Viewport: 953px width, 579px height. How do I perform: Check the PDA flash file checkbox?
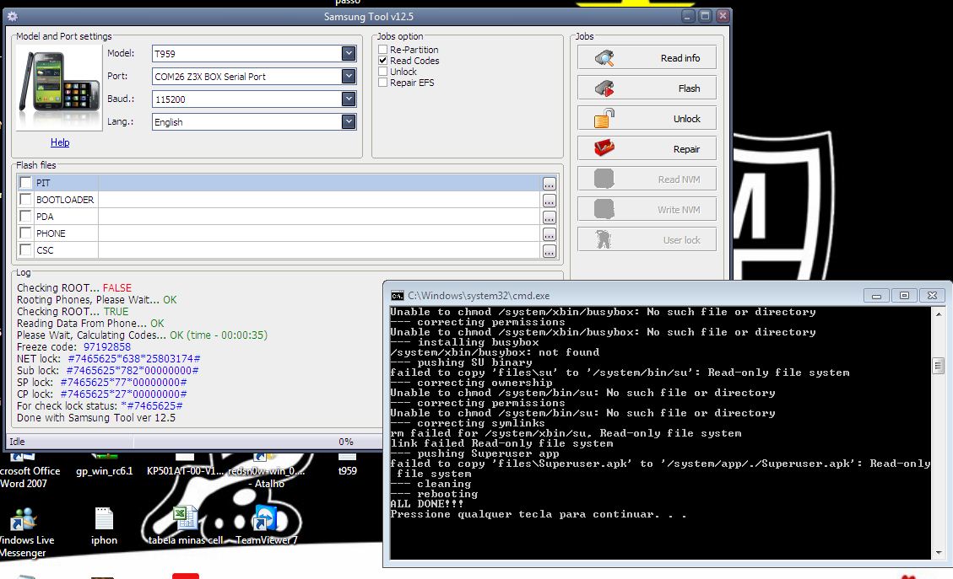[25, 216]
